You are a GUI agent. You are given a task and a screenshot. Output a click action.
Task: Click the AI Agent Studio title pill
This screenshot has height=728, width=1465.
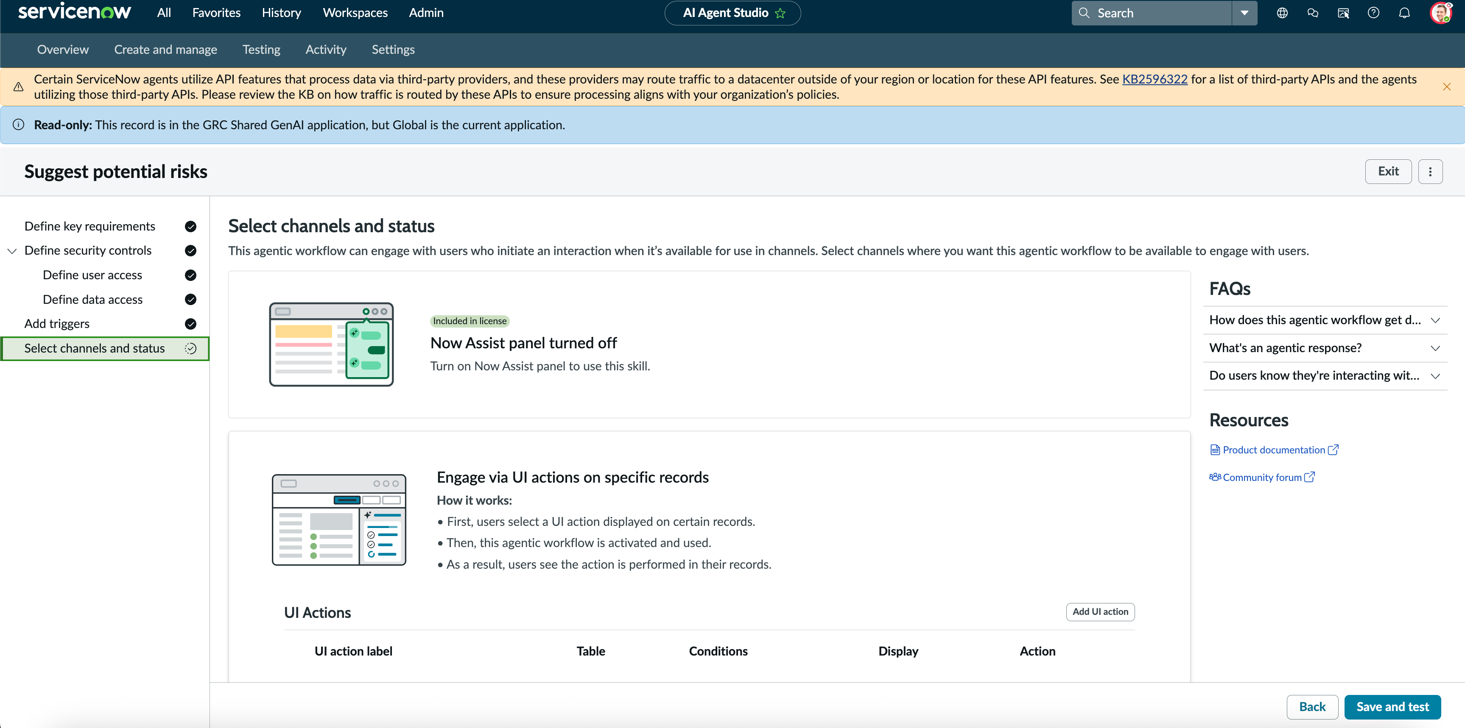tap(732, 13)
